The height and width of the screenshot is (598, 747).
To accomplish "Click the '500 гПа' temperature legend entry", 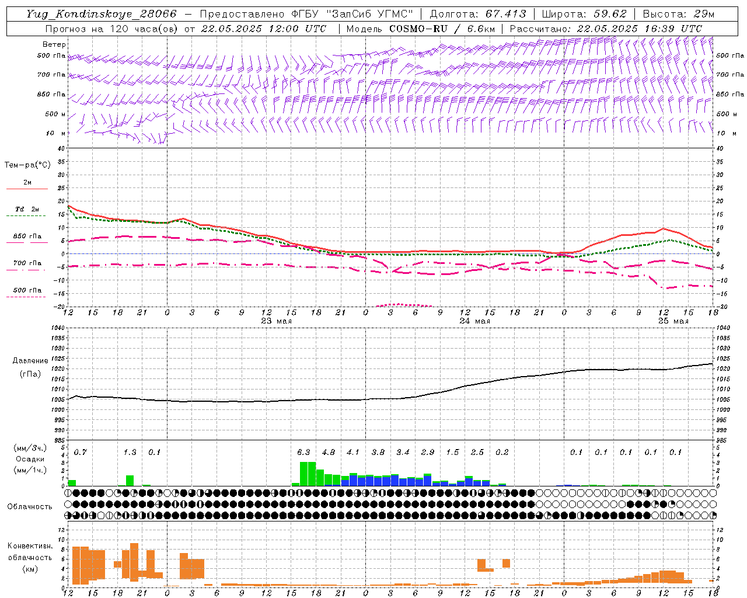I will pyautogui.click(x=27, y=290).
